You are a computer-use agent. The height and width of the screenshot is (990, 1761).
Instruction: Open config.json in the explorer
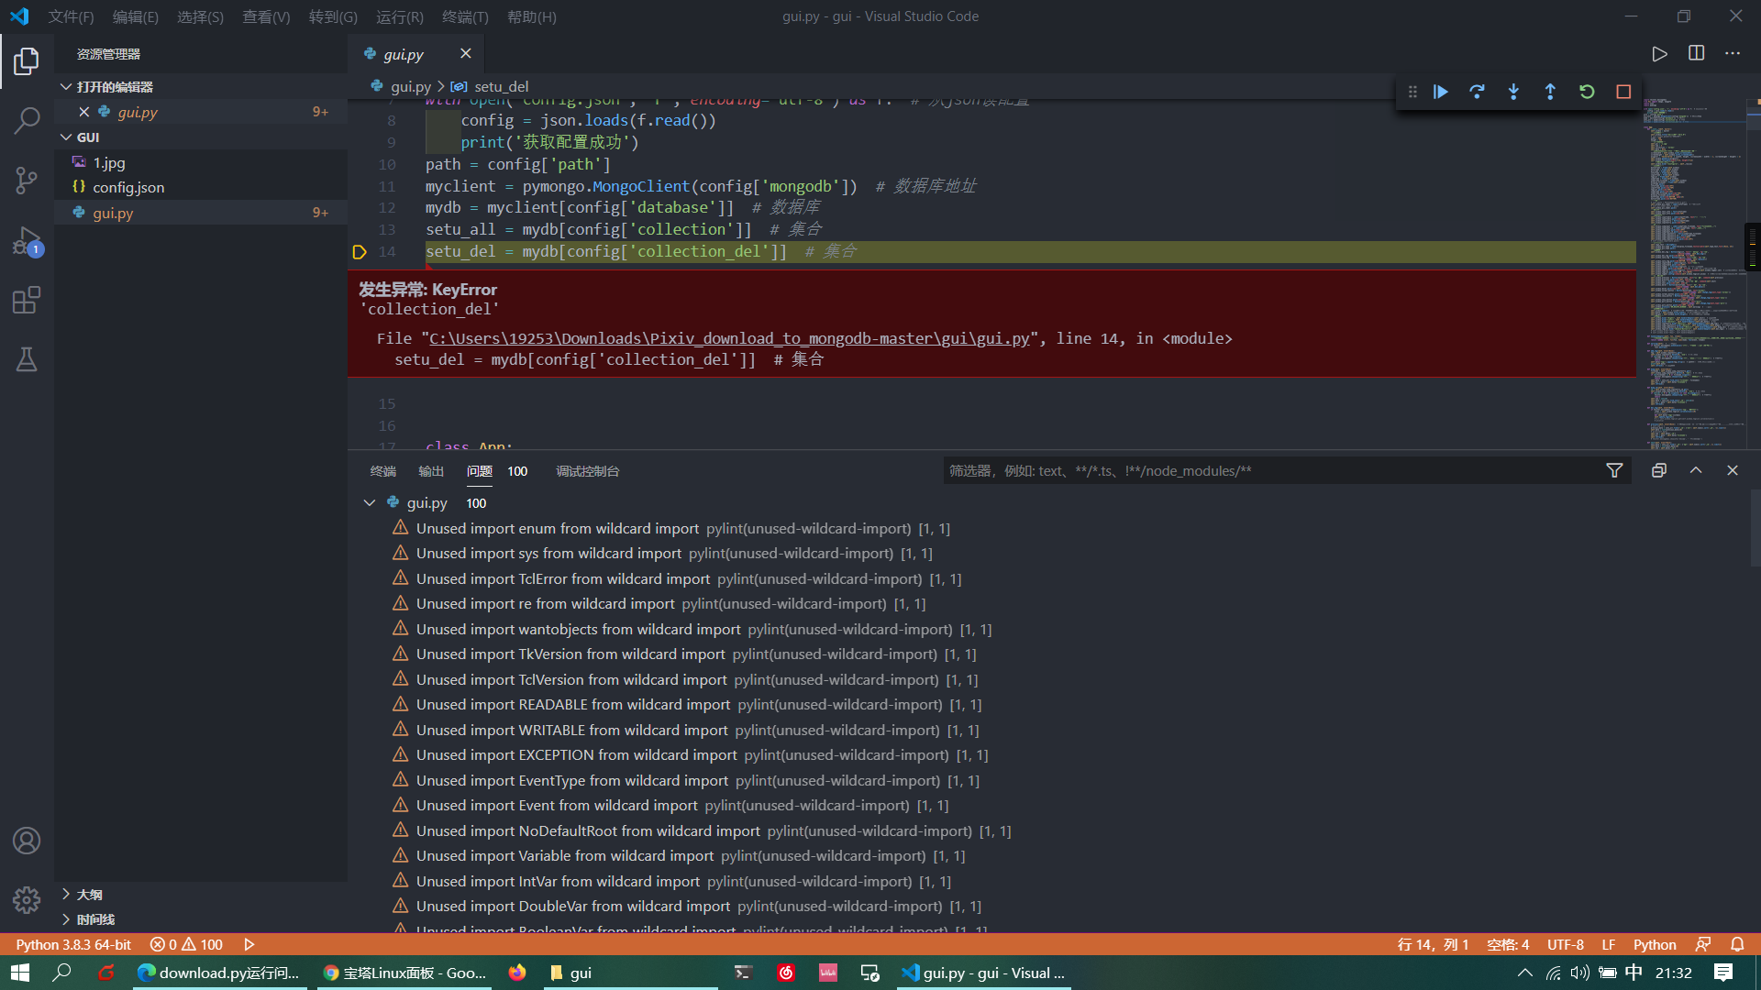tap(128, 187)
